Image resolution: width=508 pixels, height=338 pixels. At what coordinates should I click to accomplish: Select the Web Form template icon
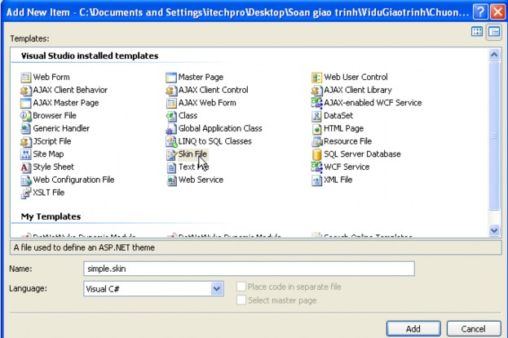(x=25, y=78)
